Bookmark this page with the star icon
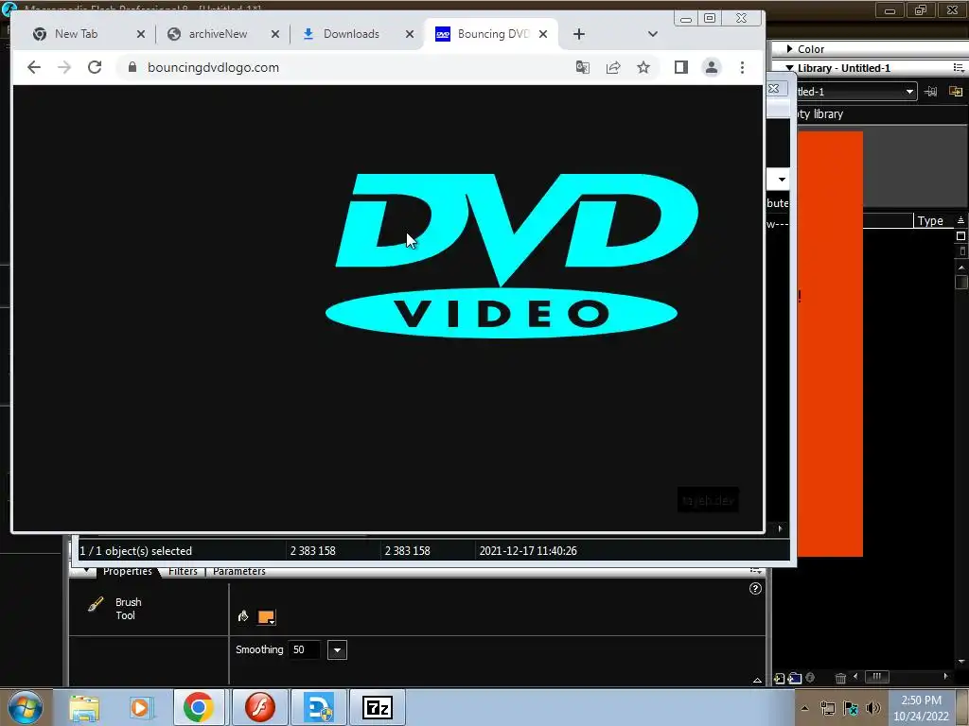 pos(643,67)
